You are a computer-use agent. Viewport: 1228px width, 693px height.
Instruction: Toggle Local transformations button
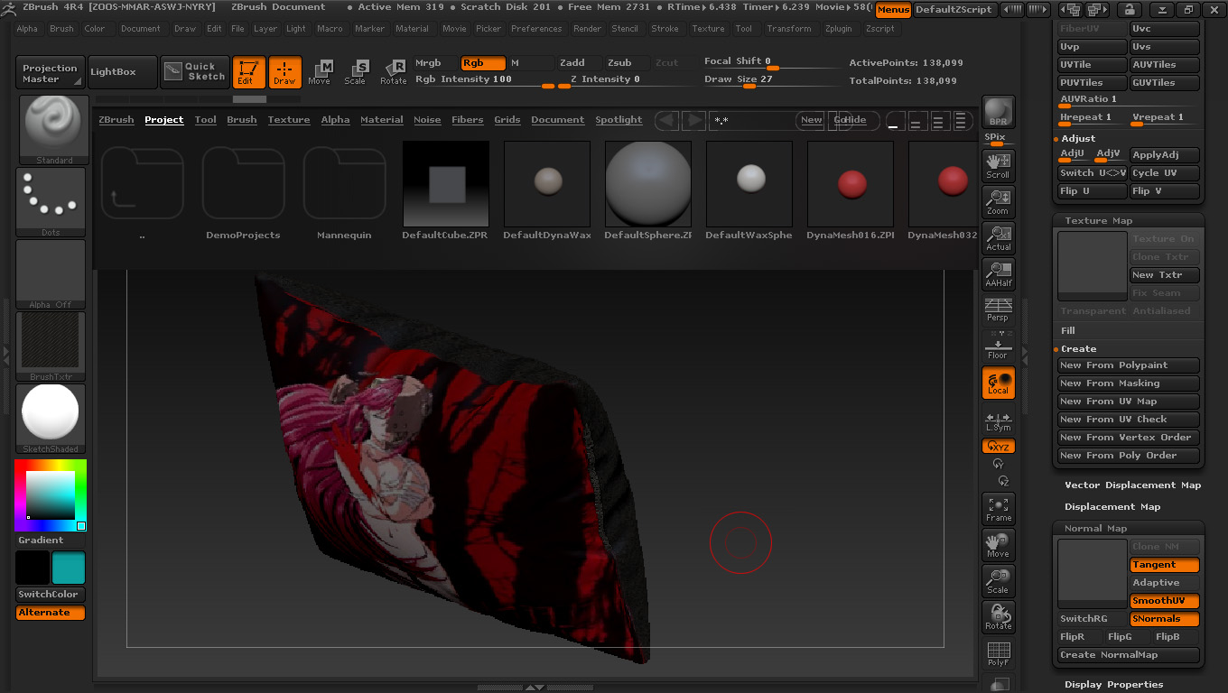click(998, 383)
